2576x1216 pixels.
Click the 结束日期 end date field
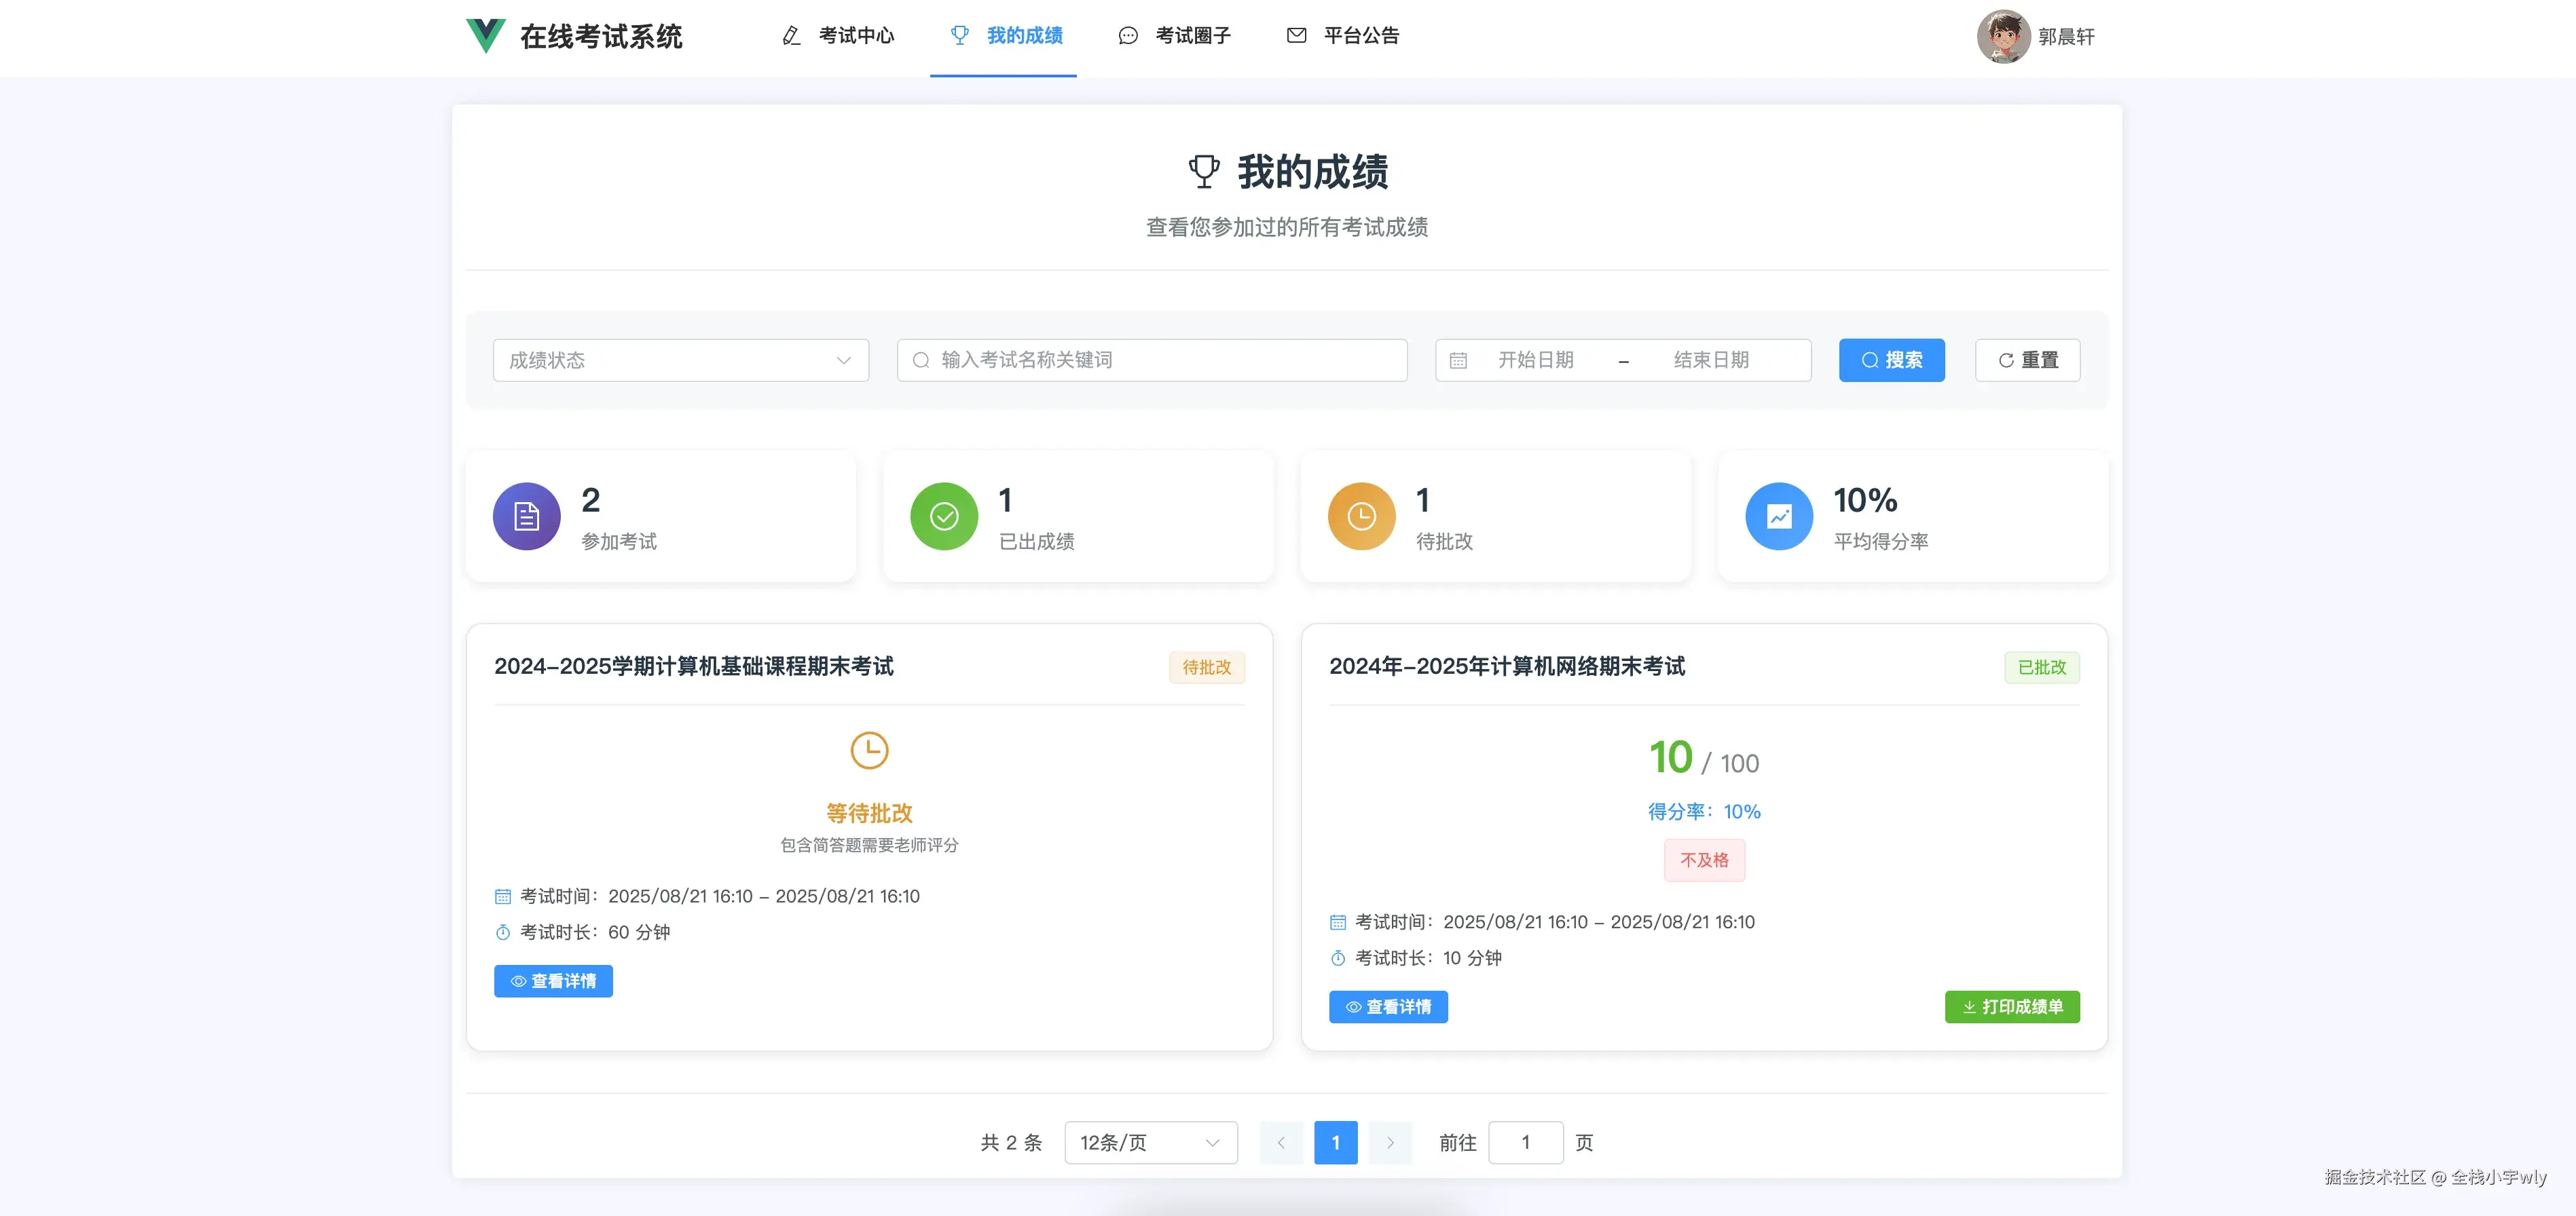(x=1711, y=361)
